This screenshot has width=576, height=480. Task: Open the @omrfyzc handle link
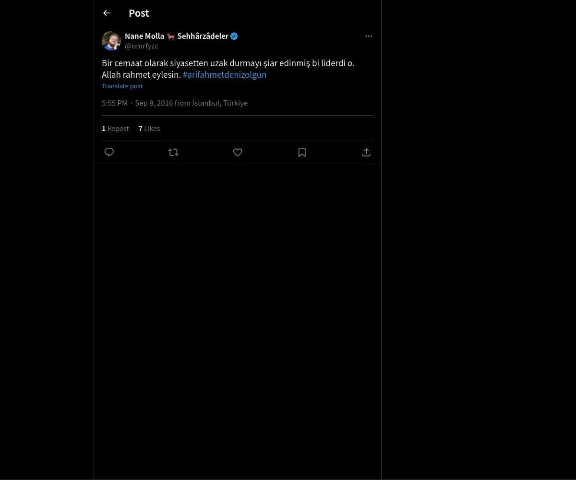(x=141, y=46)
